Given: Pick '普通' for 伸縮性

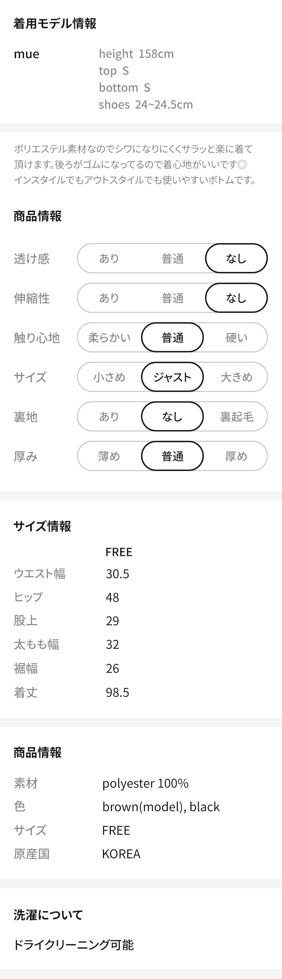Looking at the screenshot, I should point(173,298).
